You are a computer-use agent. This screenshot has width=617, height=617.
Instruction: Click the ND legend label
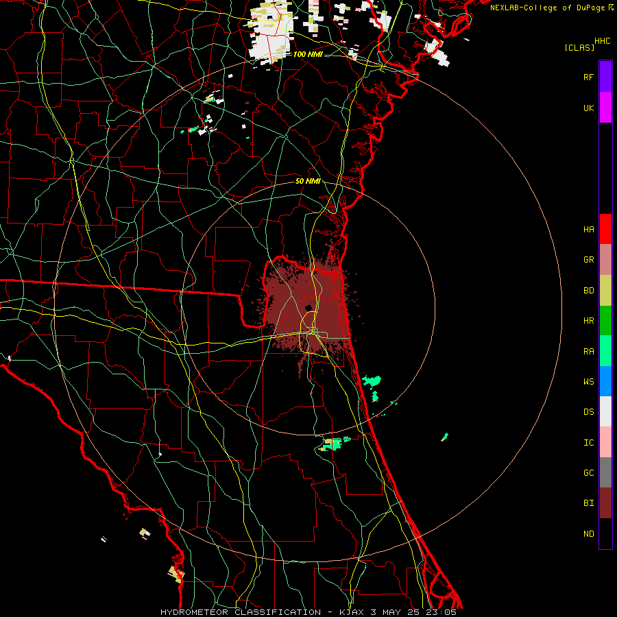point(588,534)
